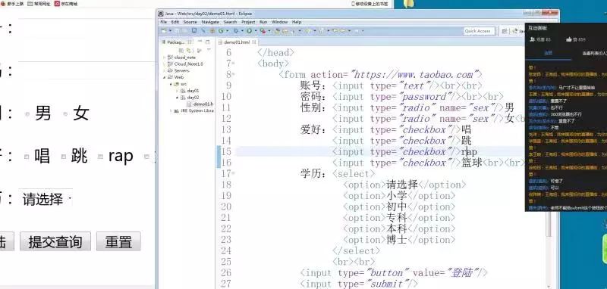Click the Quick Access search field

point(480,31)
